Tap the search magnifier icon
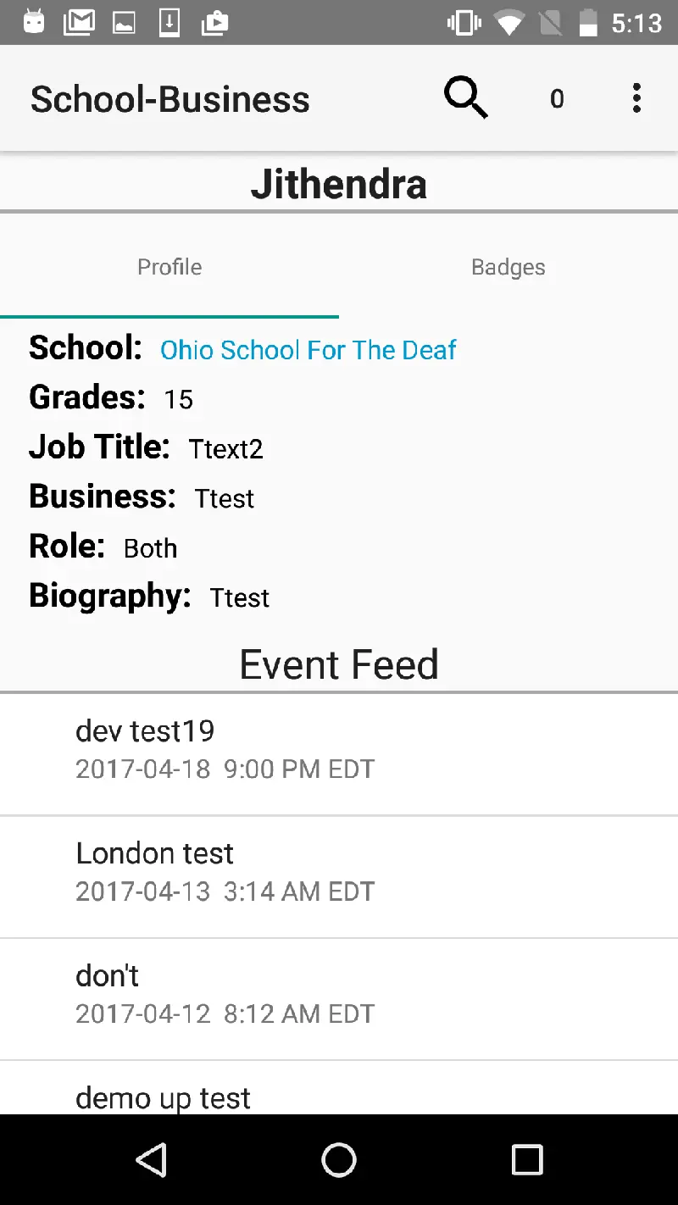678x1205 pixels. [x=466, y=98]
